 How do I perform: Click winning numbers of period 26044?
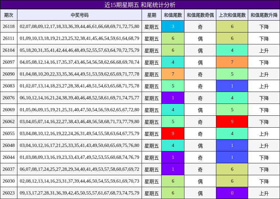click(79, 157)
